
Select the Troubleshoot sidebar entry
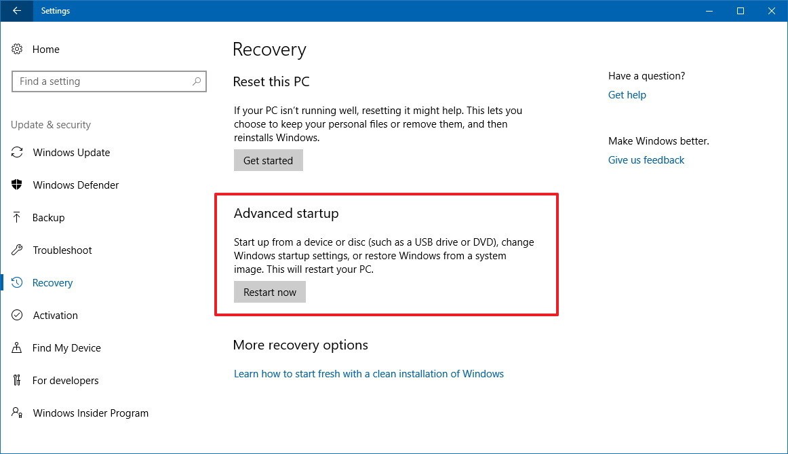pyautogui.click(x=62, y=250)
